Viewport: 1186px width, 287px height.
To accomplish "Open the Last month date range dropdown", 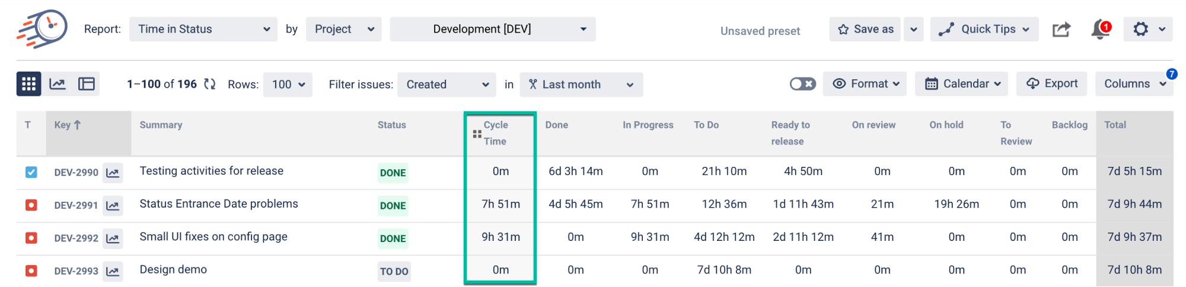I will [581, 85].
